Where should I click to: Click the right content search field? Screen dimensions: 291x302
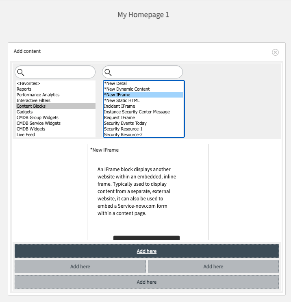pyautogui.click(x=146, y=72)
